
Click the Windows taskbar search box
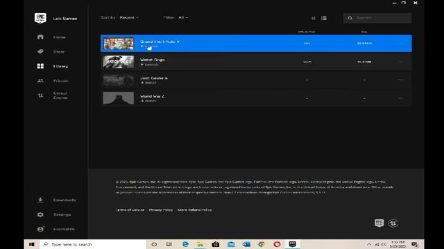93,244
